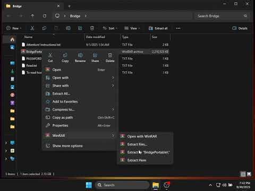Click the Windows Start button
255x191 pixels.
89,185
